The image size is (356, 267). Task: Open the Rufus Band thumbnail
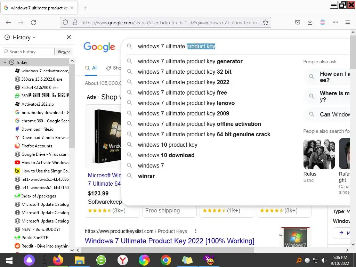[319, 154]
